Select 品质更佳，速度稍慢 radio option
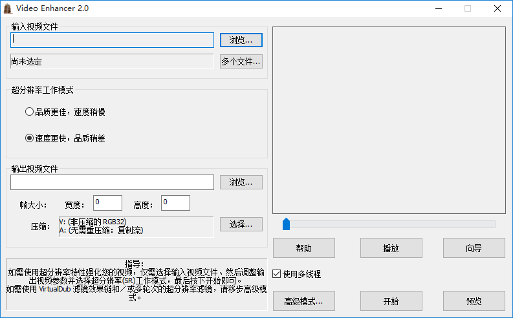The width and height of the screenshot is (513, 318). 65,112
